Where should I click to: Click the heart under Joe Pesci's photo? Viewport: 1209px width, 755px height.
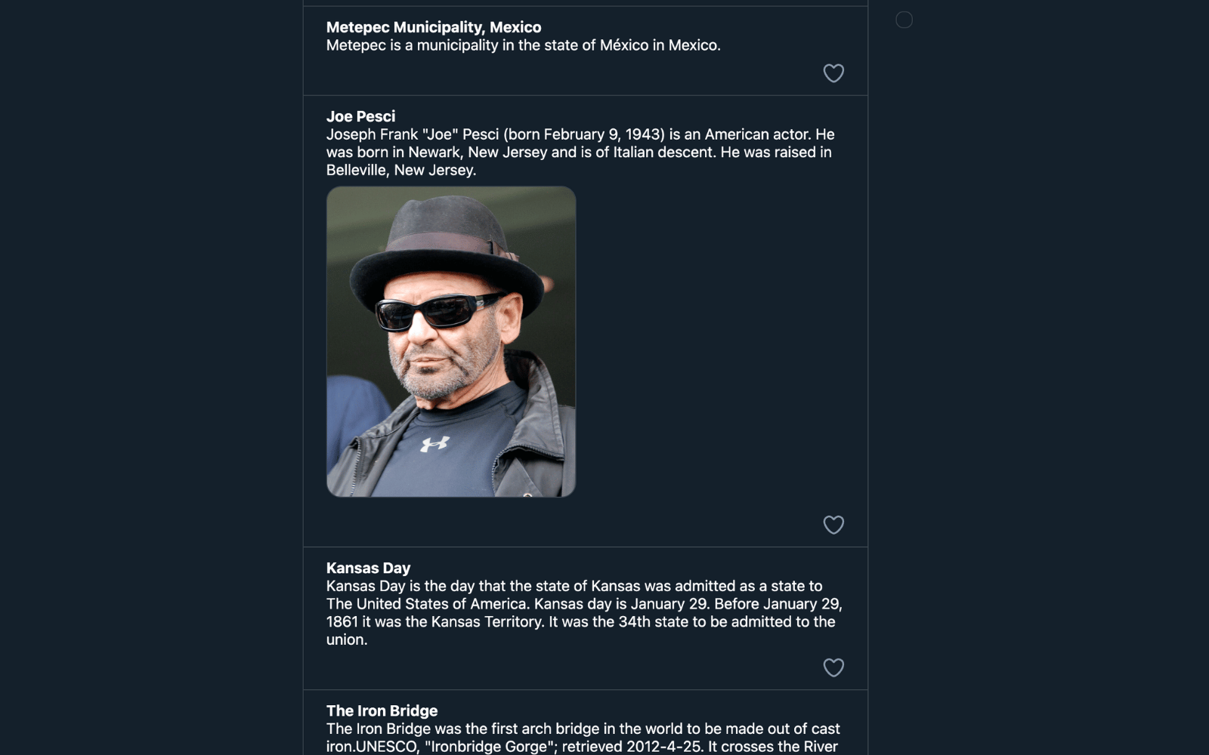[x=833, y=525]
